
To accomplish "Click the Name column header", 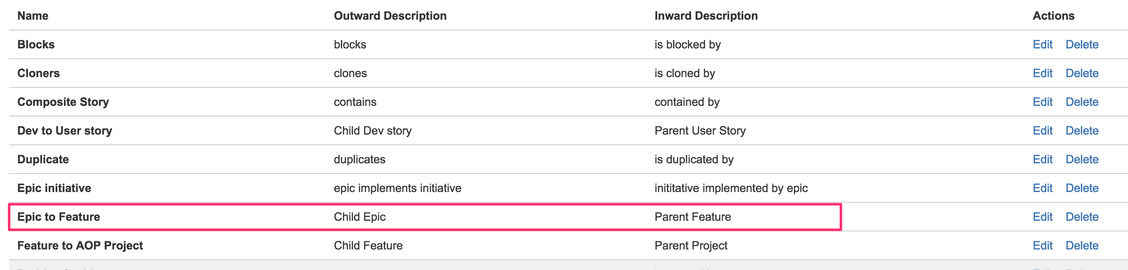I will 33,16.
